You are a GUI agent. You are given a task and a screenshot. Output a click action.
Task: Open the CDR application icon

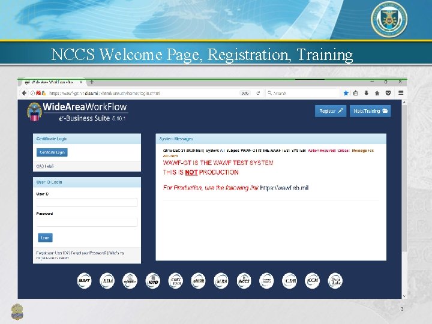pyautogui.click(x=290, y=281)
